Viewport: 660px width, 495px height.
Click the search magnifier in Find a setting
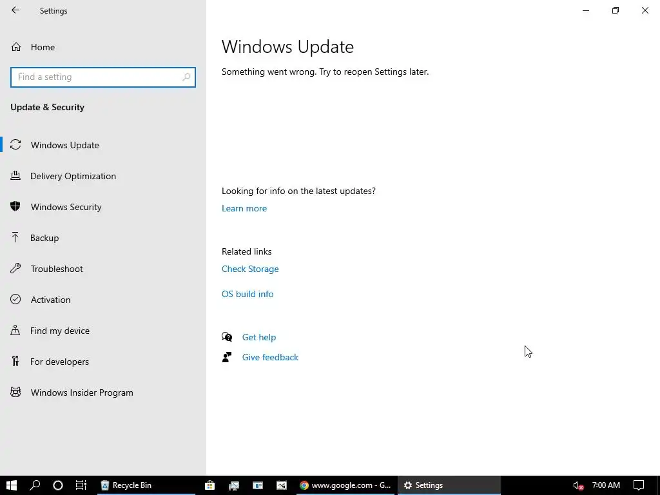186,77
